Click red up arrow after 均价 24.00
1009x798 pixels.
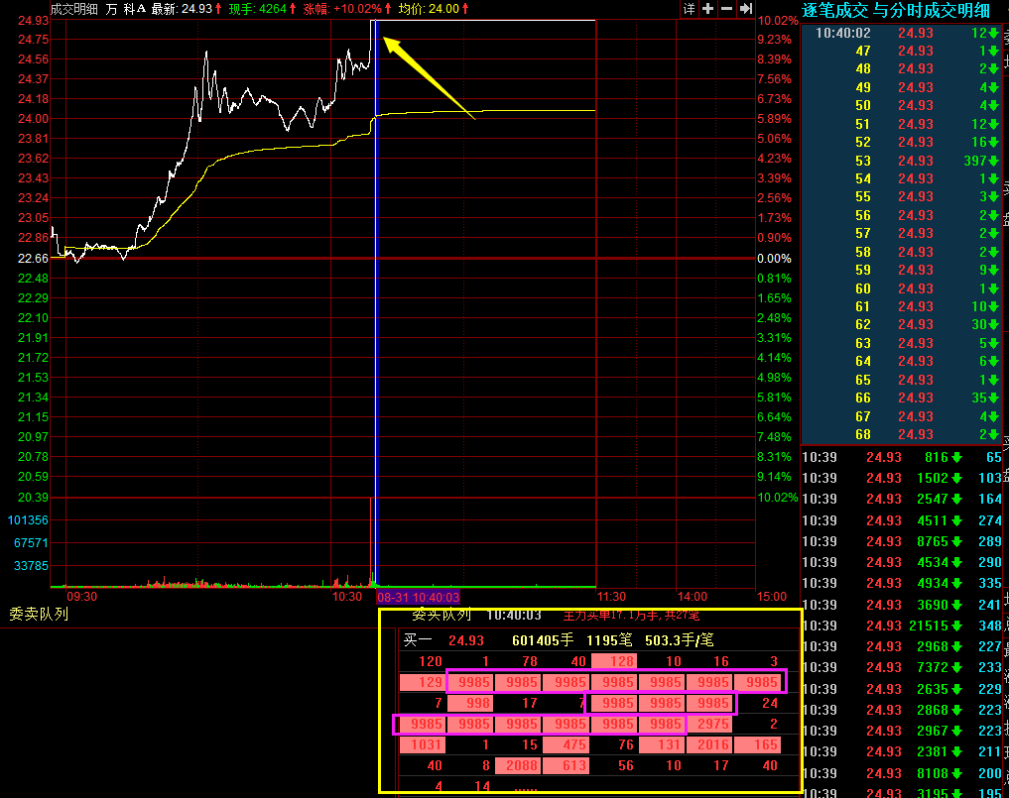pyautogui.click(x=465, y=9)
